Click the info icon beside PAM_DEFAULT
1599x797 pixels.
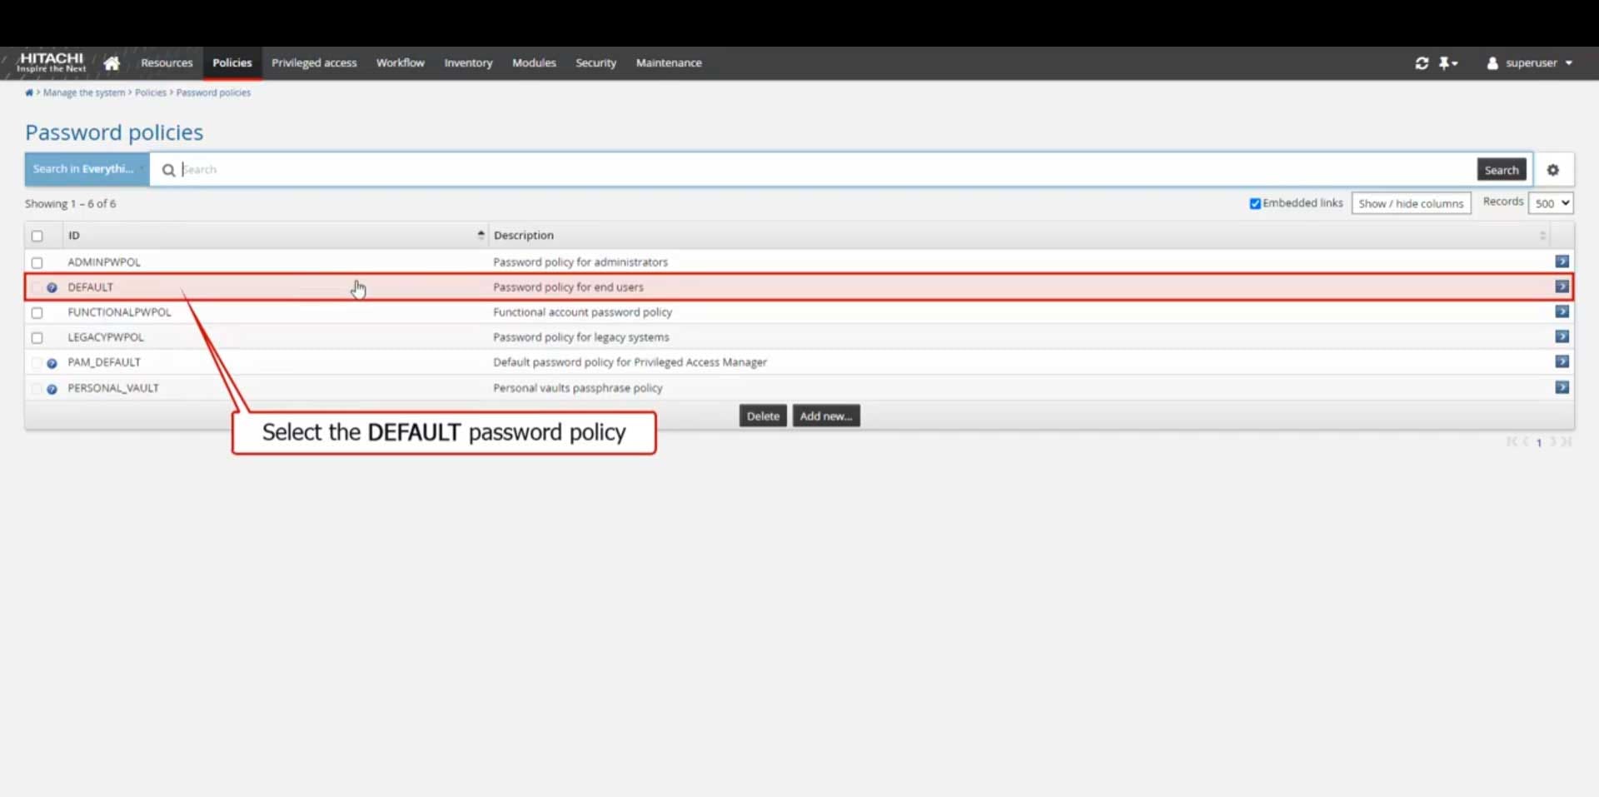(x=52, y=363)
